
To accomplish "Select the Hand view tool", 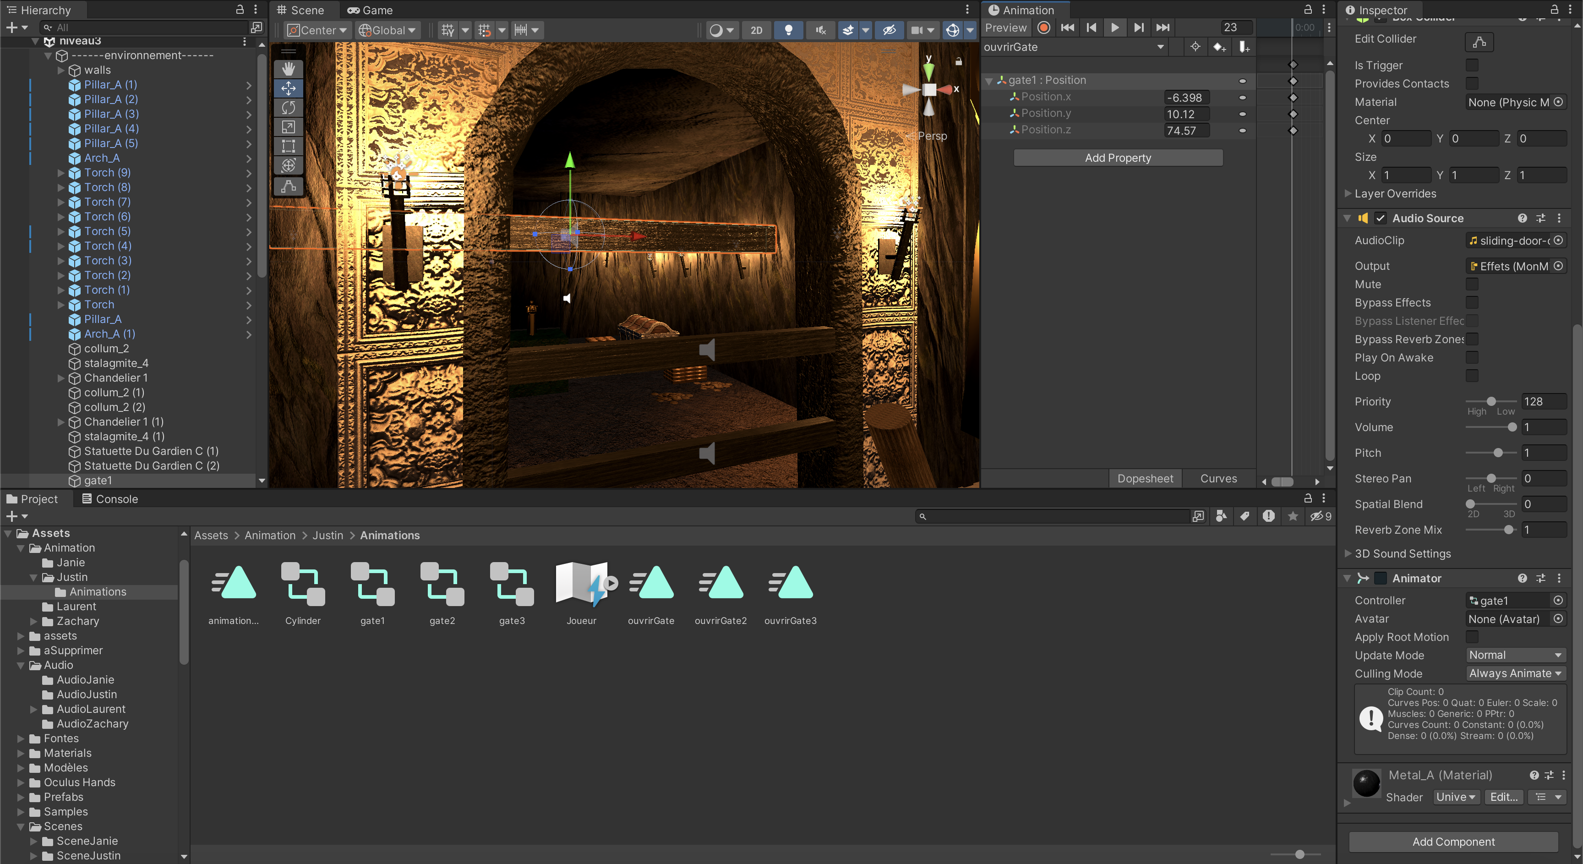I will click(x=288, y=69).
